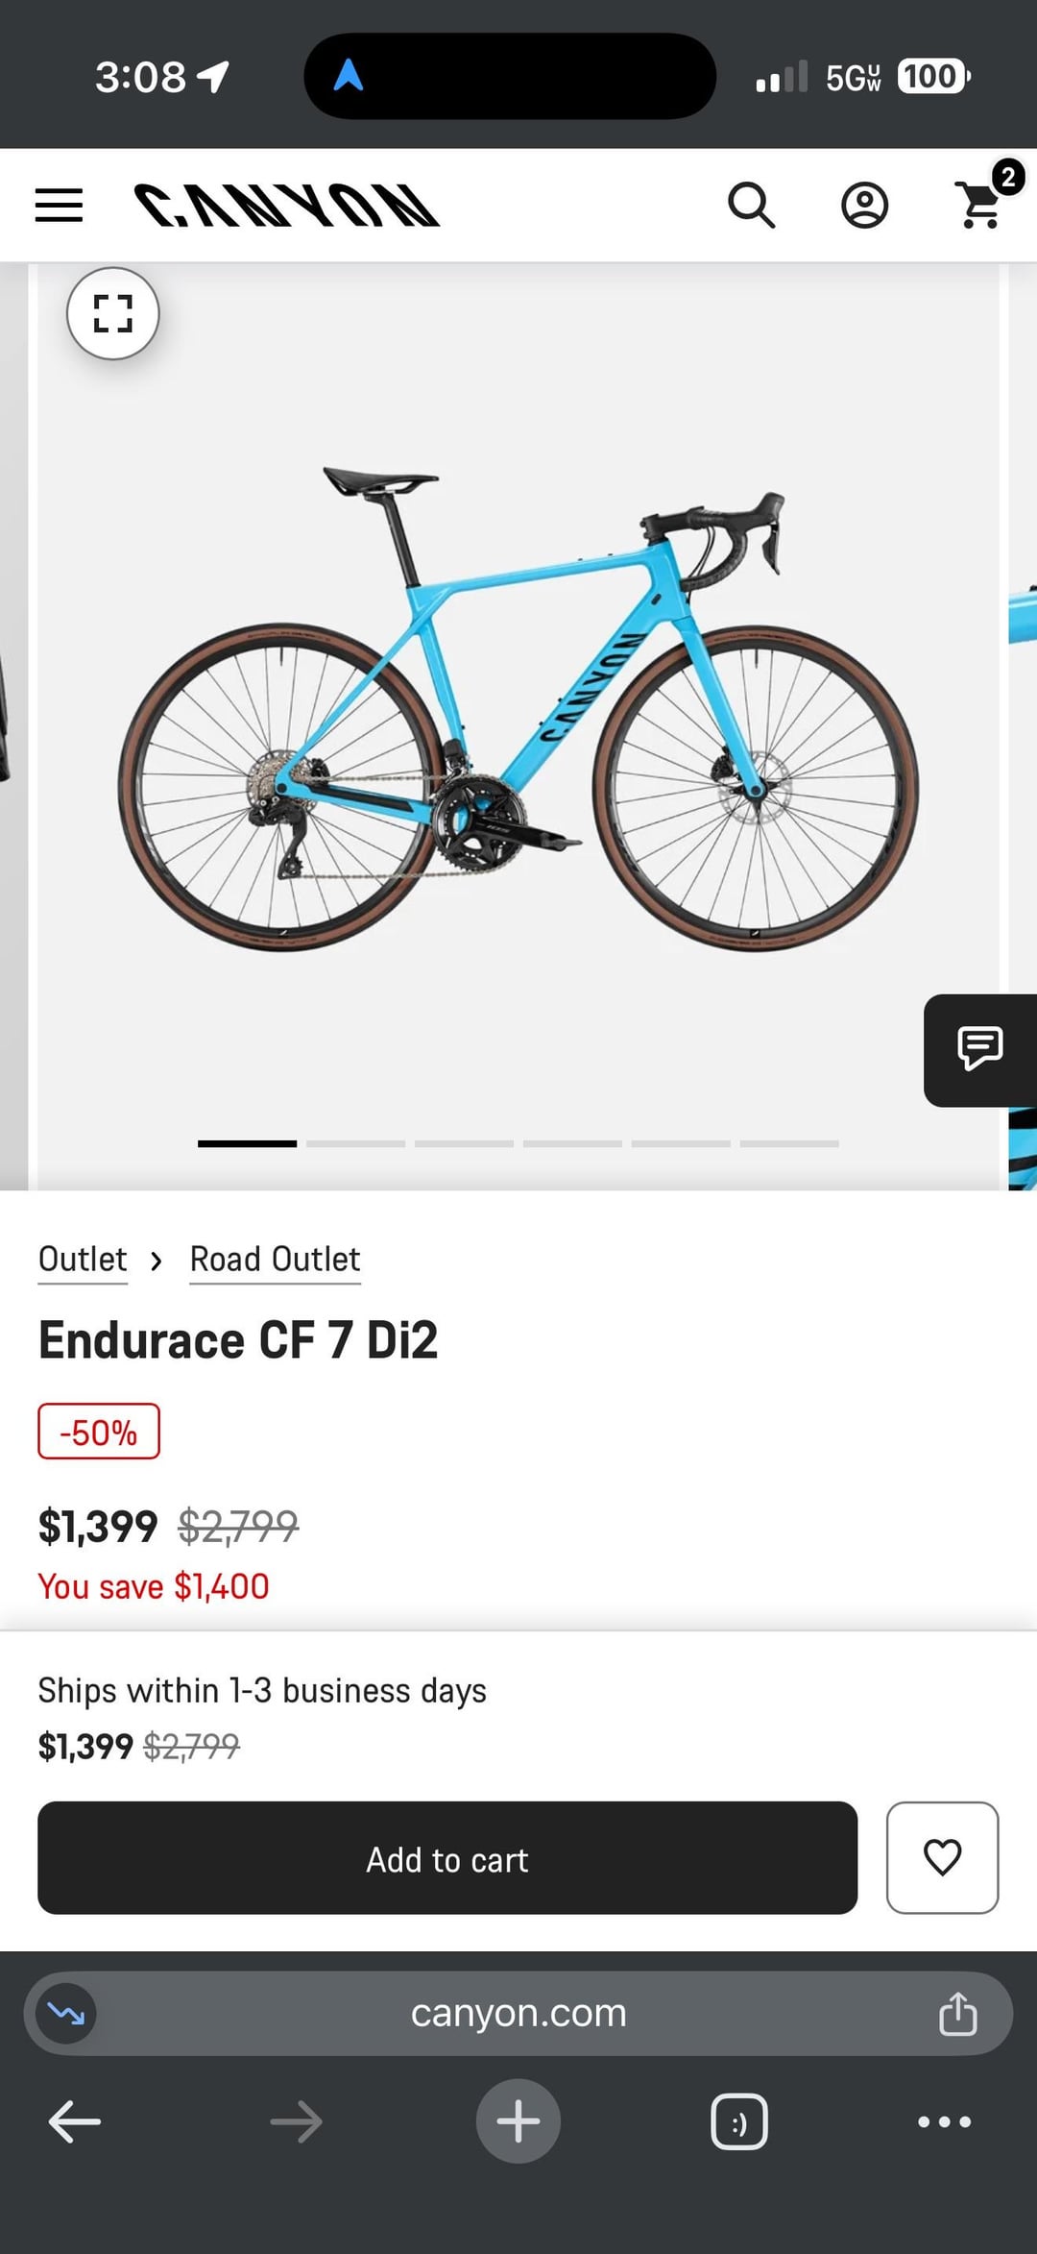Click the Add to cart button
Screen dimensions: 1037x2254
click(447, 1857)
